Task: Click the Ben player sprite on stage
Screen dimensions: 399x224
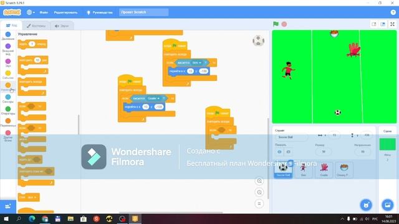Action: [x=288, y=70]
